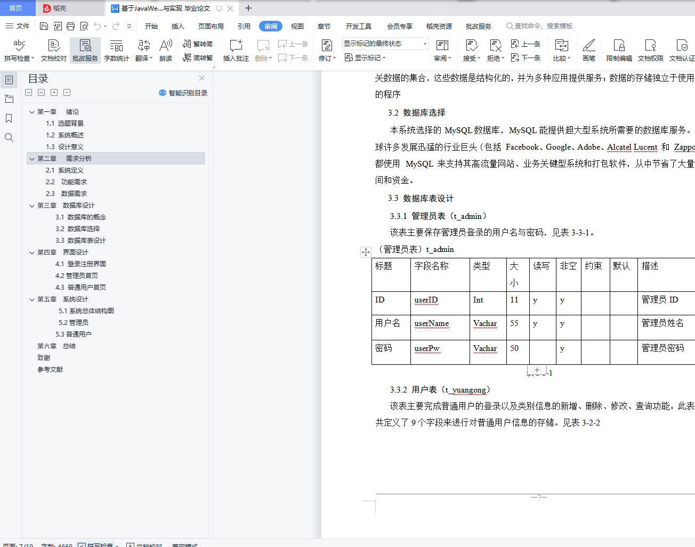Switch to the 开发工具 ribbon tab

pos(359,26)
